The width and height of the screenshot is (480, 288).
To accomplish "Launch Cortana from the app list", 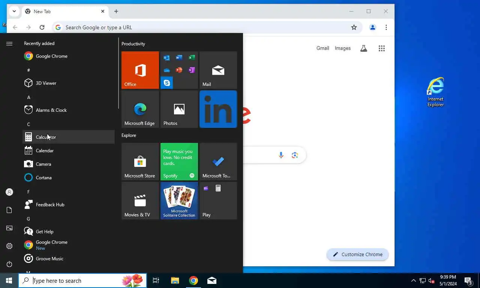I will click(x=69, y=178).
